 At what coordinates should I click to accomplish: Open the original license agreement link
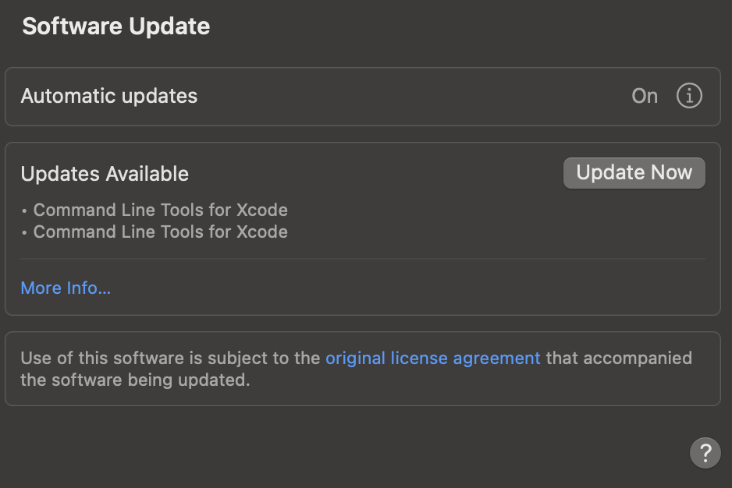point(432,358)
